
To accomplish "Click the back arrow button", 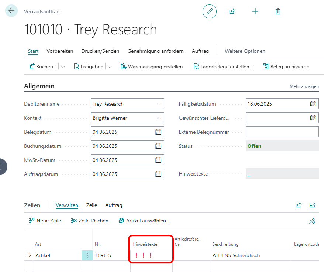I will pos(11,11).
